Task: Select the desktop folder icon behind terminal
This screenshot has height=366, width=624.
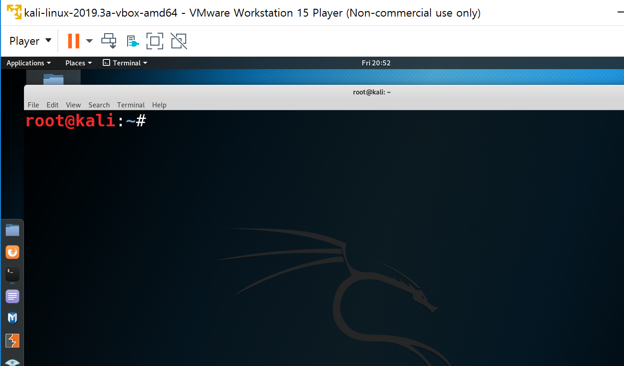Action: [x=53, y=79]
